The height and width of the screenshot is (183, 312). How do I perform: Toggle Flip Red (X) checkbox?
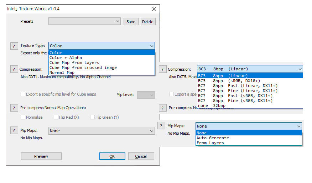tap(56, 117)
